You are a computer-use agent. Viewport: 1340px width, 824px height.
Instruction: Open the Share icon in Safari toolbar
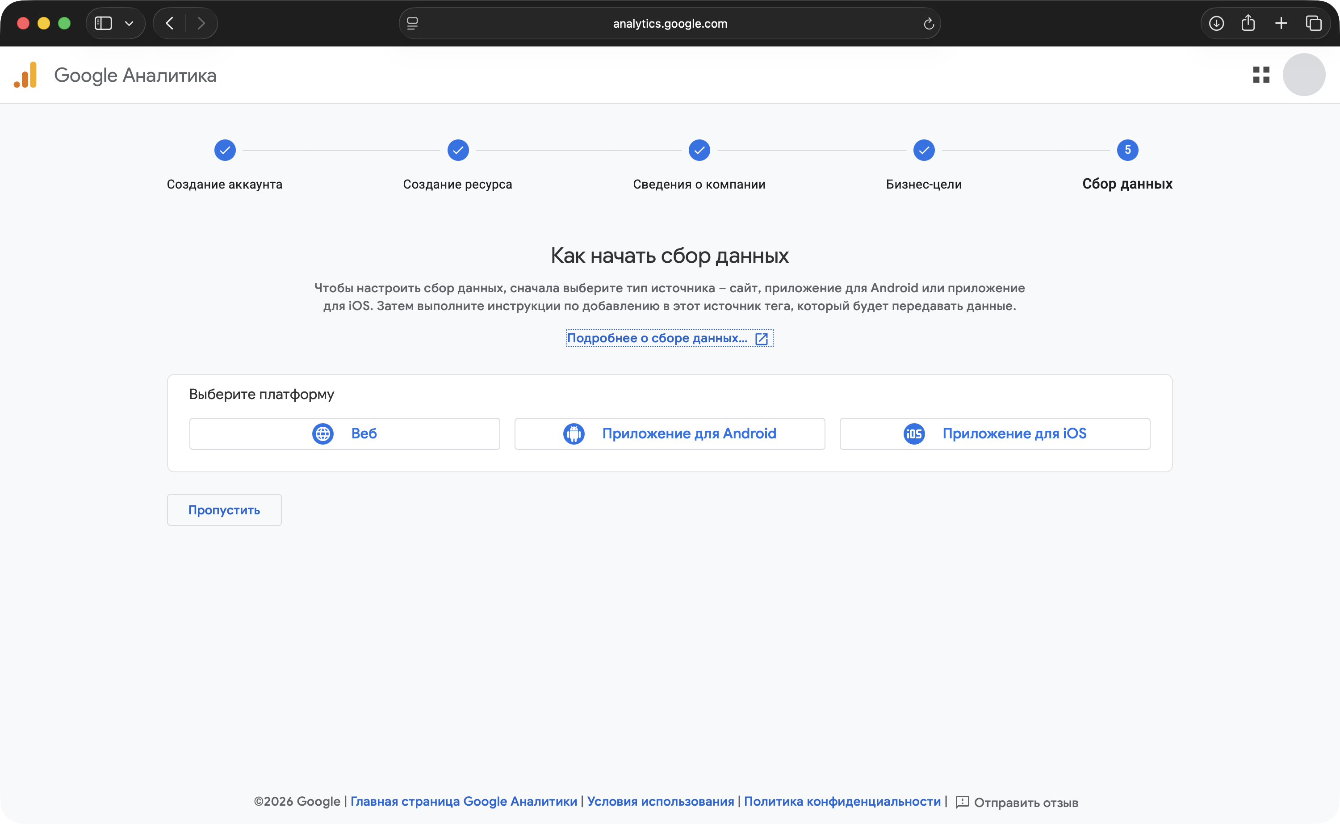tap(1248, 23)
